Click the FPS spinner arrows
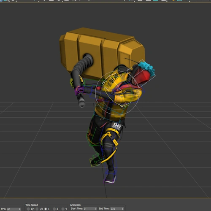Screen dimensions: 211x211 [20, 209]
